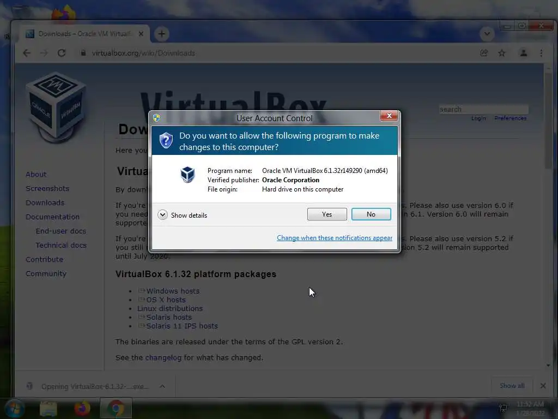Open the Screenshots sidebar link
The width and height of the screenshot is (558, 419).
[47, 188]
